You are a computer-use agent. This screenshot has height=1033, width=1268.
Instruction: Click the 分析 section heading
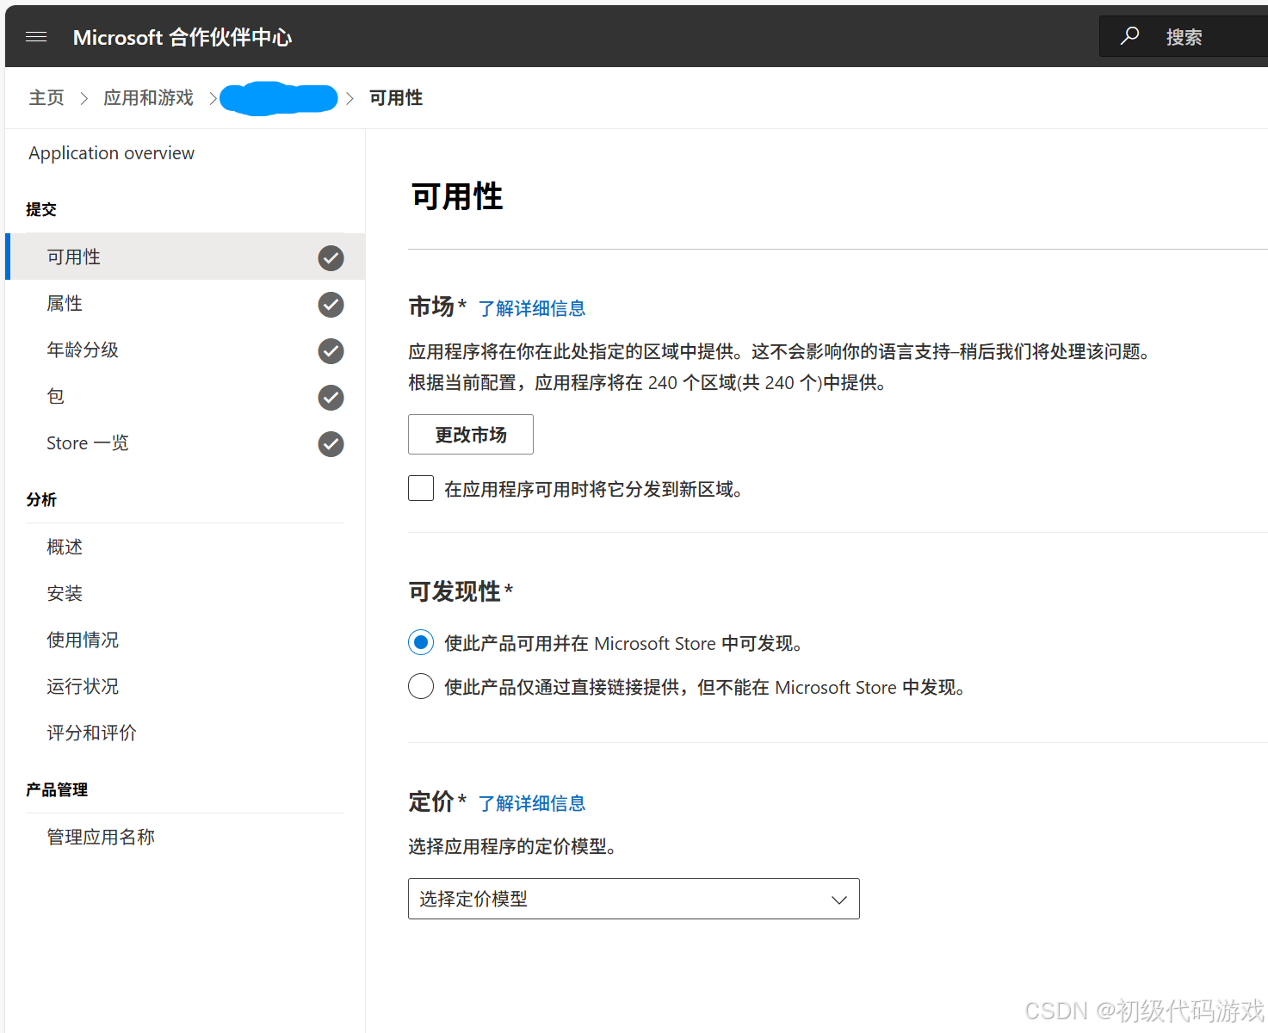41,499
